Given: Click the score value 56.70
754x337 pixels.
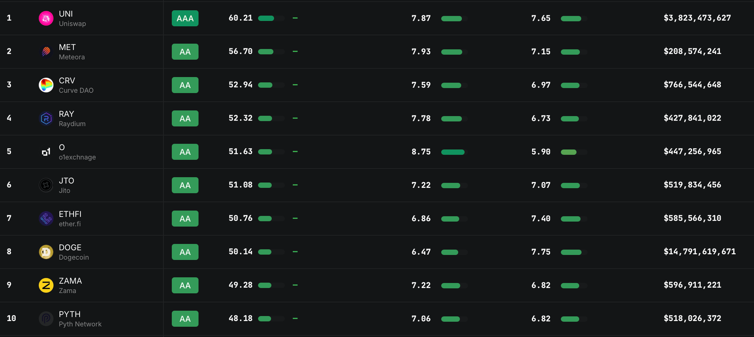Looking at the screenshot, I should [240, 51].
